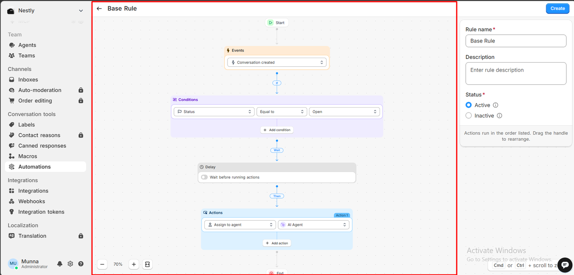Image resolution: width=574 pixels, height=275 pixels.
Task: Click the Action 1 badge
Action: (342, 215)
